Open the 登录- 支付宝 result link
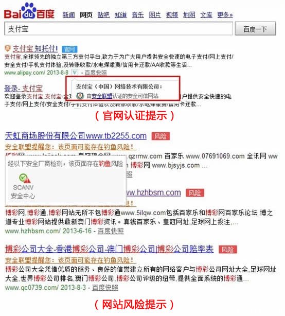285x316 pixels. pyautogui.click(x=23, y=89)
